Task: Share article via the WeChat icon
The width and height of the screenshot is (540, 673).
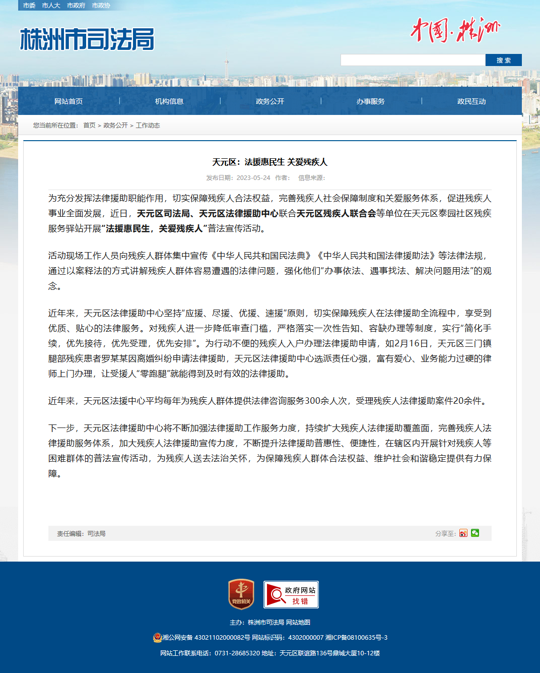Action: [x=475, y=533]
